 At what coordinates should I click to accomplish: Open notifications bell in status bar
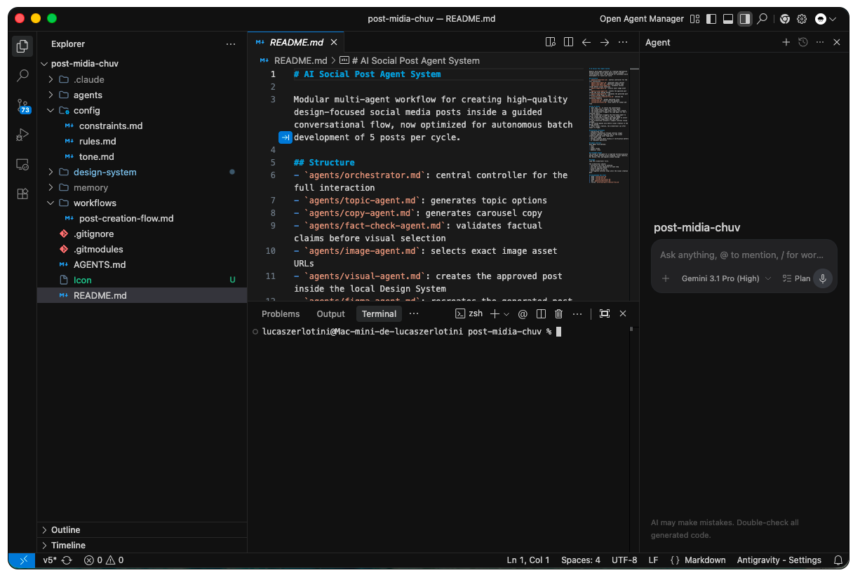(x=838, y=560)
